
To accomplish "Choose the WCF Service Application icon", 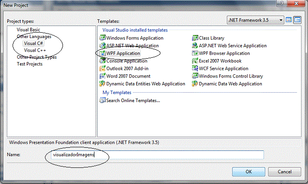I will click(x=195, y=68).
